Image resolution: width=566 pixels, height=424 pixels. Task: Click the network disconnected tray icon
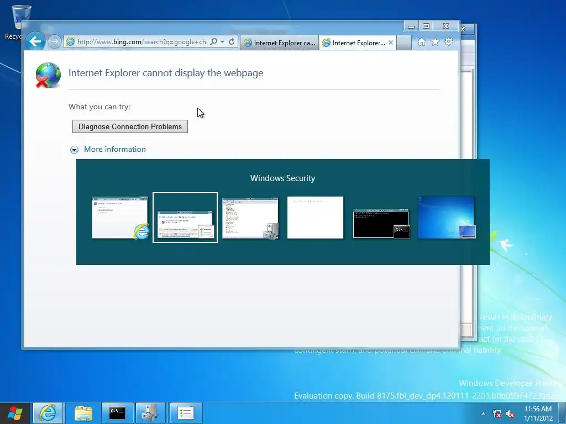497,414
